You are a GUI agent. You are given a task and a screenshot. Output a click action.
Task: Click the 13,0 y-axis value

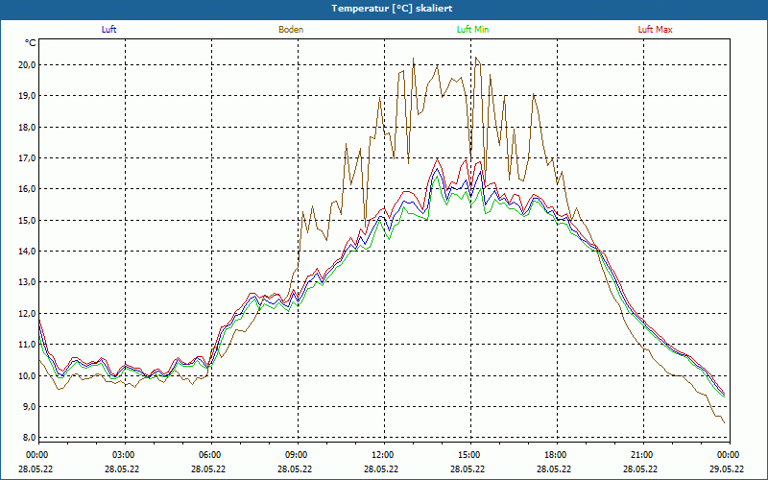point(28,282)
